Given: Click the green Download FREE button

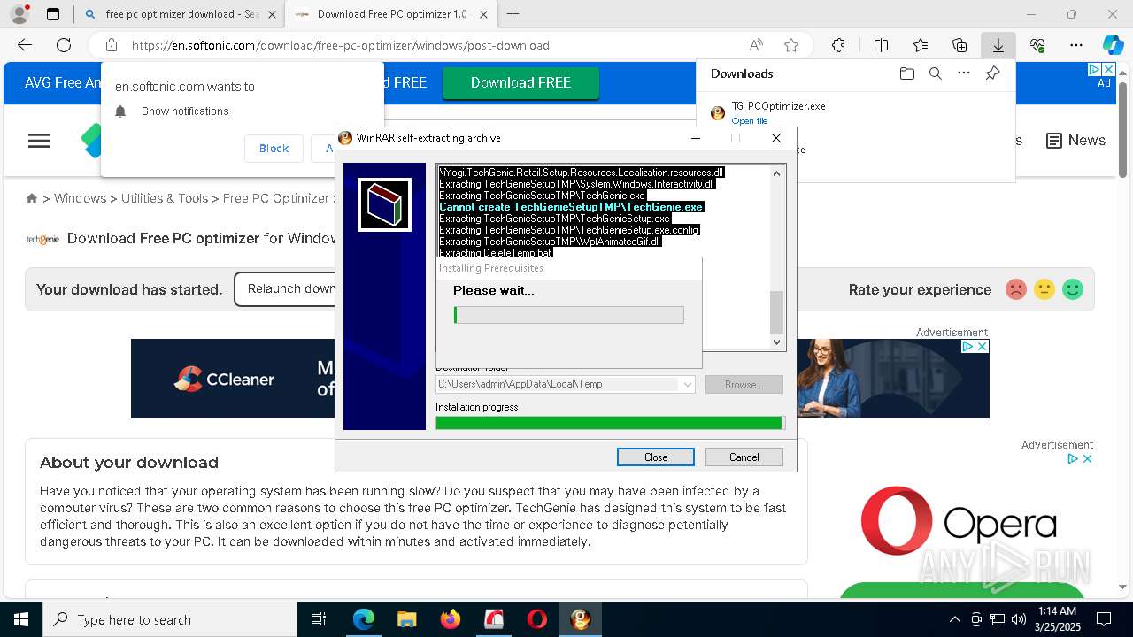Looking at the screenshot, I should [520, 82].
